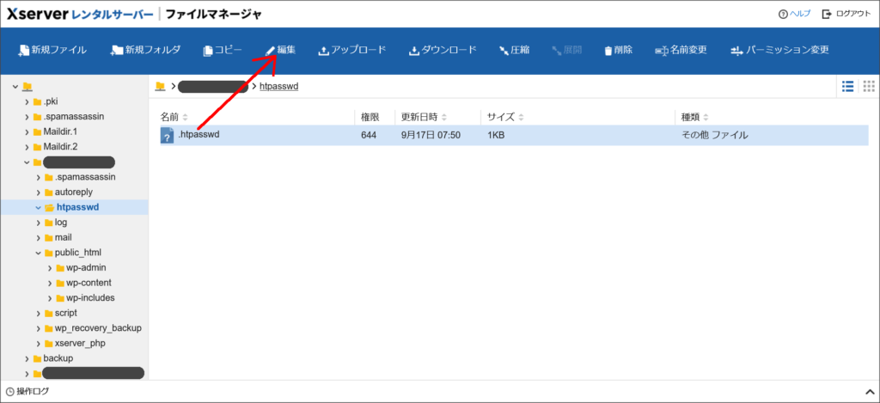Click the 権限 column header
The height and width of the screenshot is (403, 880).
(370, 118)
